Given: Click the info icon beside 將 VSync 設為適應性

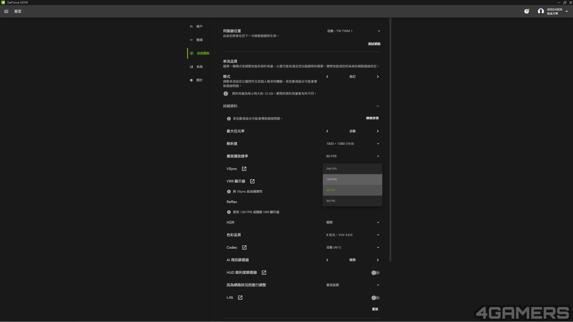Looking at the screenshot, I should point(229,192).
